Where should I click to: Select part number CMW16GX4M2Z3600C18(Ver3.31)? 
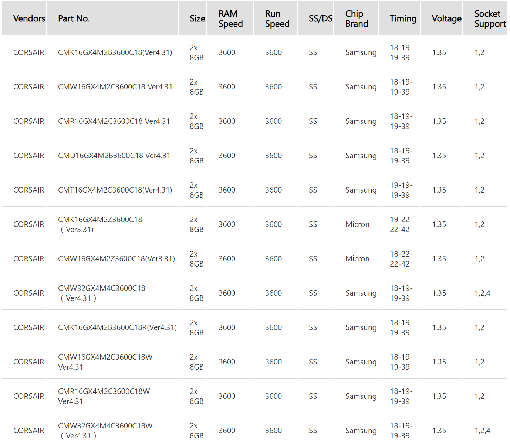tap(116, 259)
